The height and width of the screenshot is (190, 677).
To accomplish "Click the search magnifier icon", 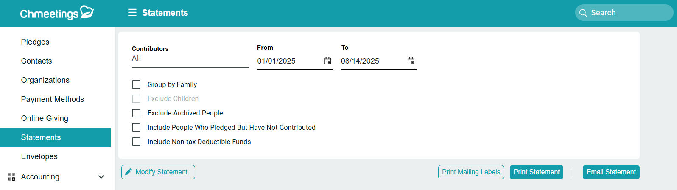I will 583,13.
